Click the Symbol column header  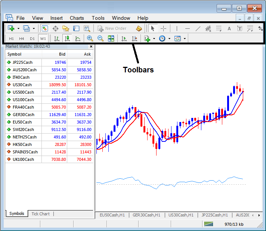24,54
